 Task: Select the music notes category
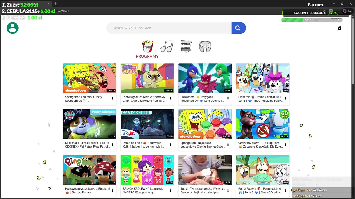click(x=166, y=46)
